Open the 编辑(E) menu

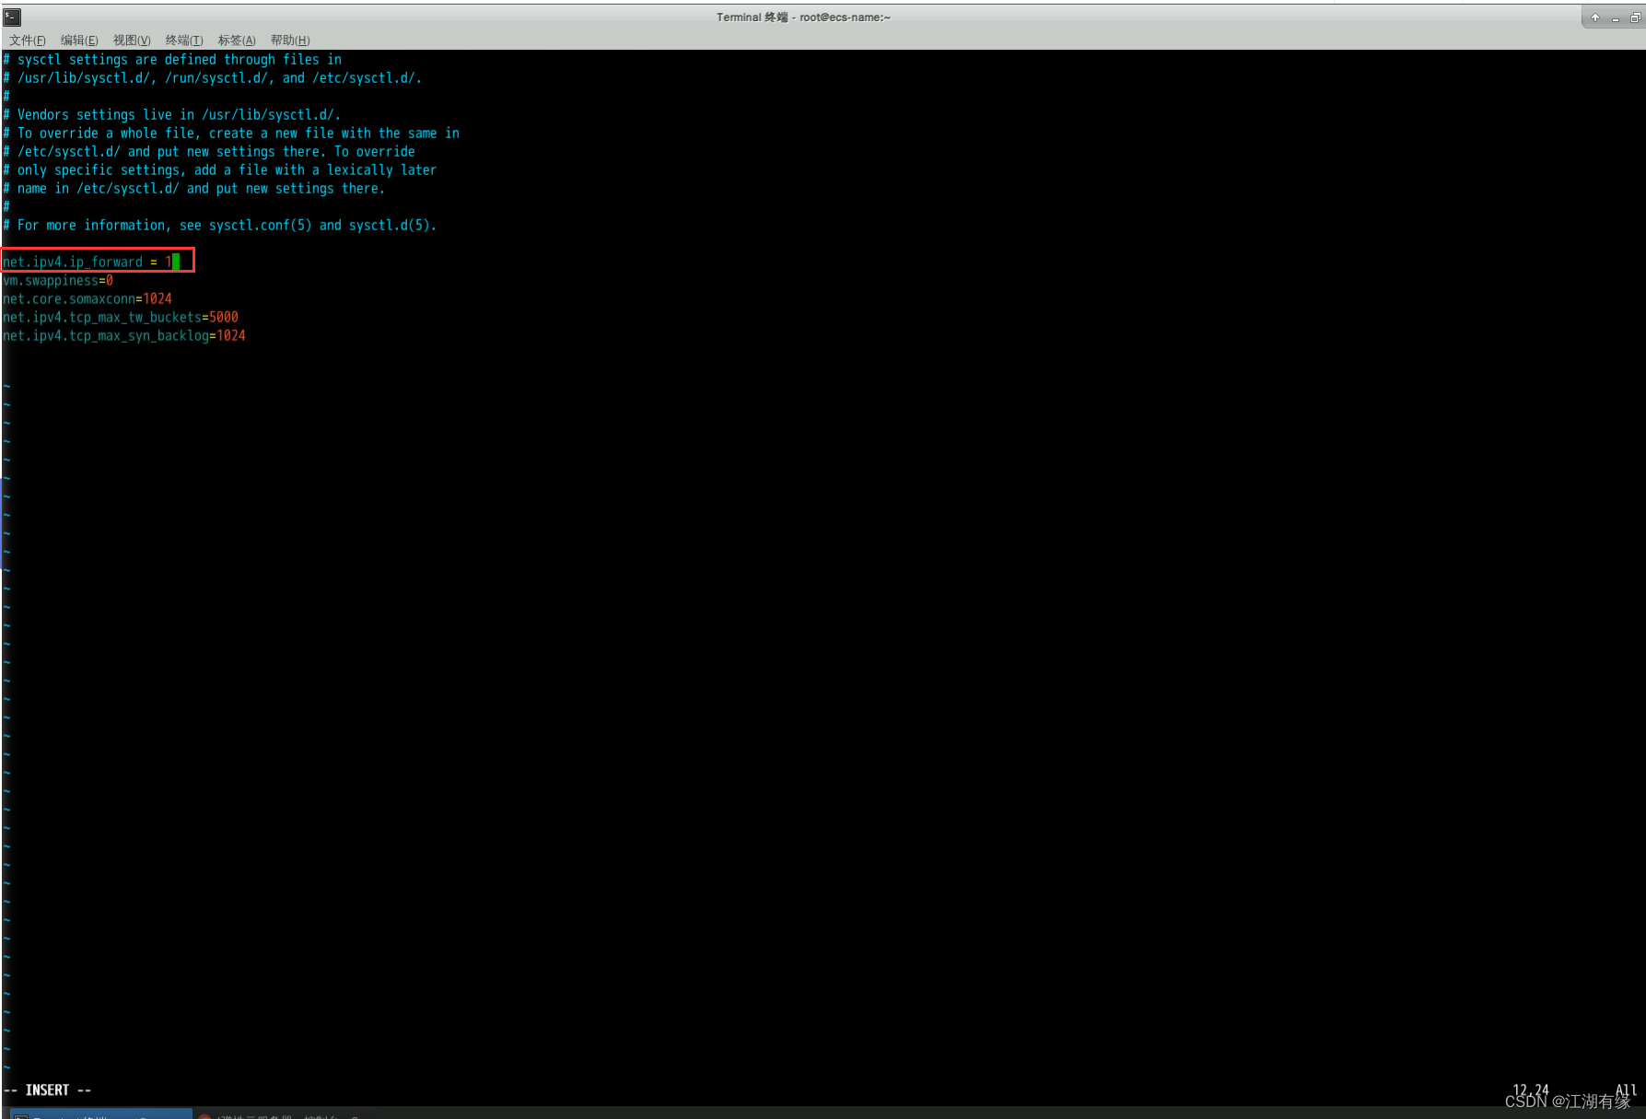pos(79,41)
